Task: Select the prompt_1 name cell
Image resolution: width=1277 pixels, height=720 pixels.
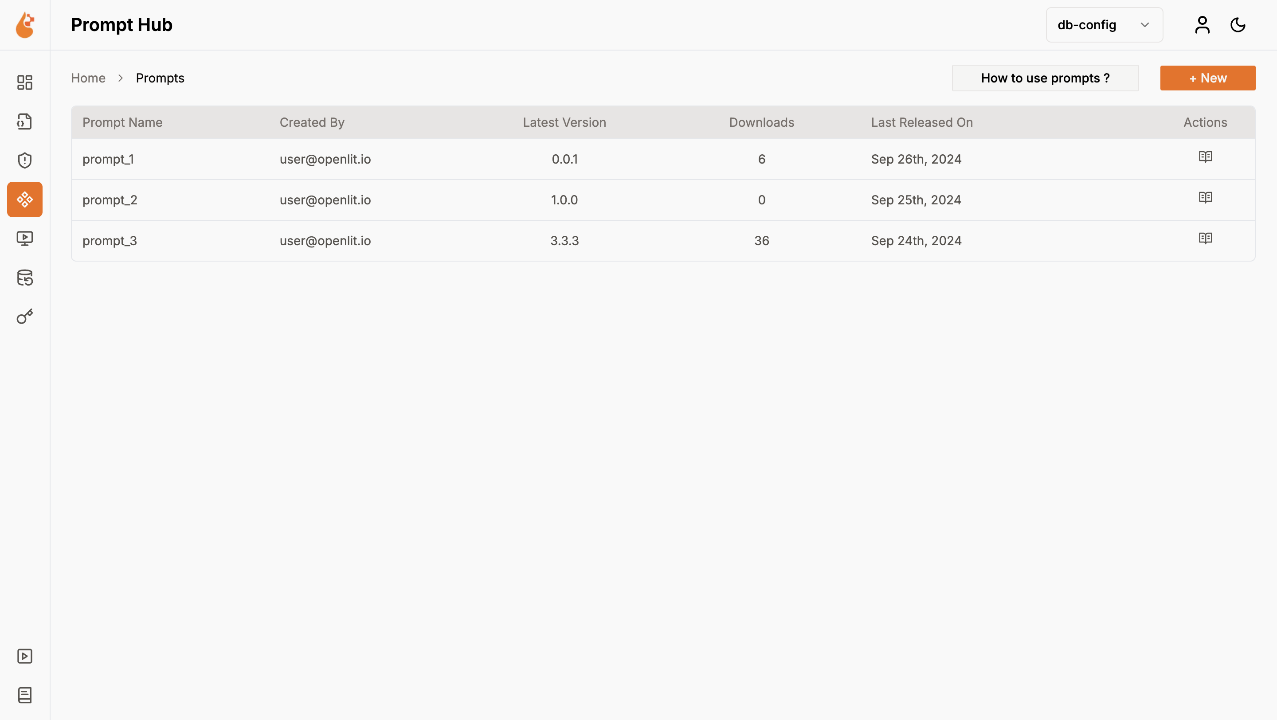Action: pyautogui.click(x=108, y=159)
